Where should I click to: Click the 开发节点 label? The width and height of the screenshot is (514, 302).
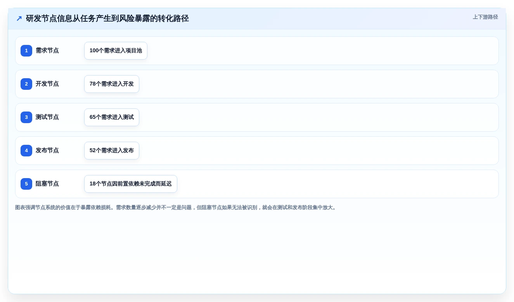tap(47, 84)
